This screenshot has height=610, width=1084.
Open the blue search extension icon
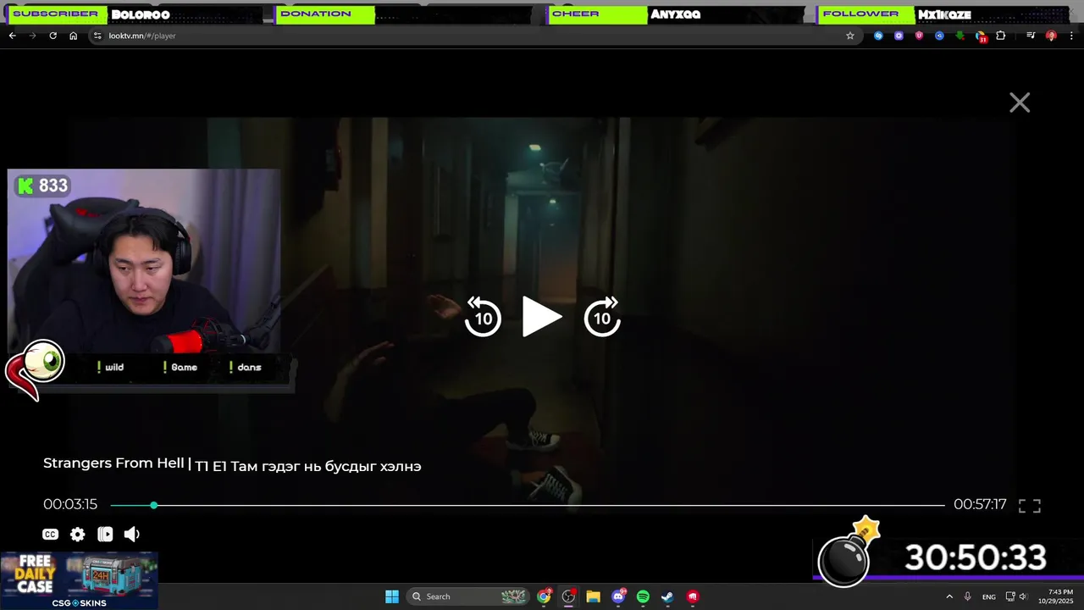939,36
